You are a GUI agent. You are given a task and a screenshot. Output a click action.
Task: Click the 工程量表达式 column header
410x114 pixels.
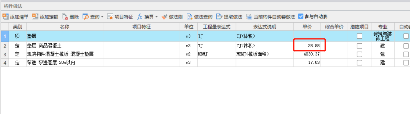[217, 27]
